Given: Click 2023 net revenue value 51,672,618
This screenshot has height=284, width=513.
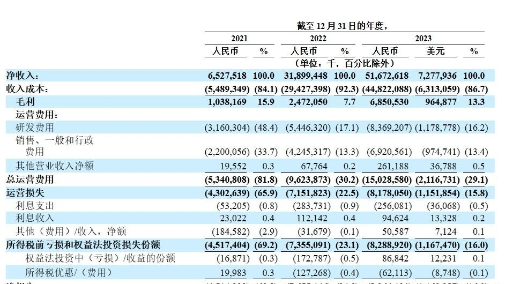Looking at the screenshot, I should tap(386, 76).
